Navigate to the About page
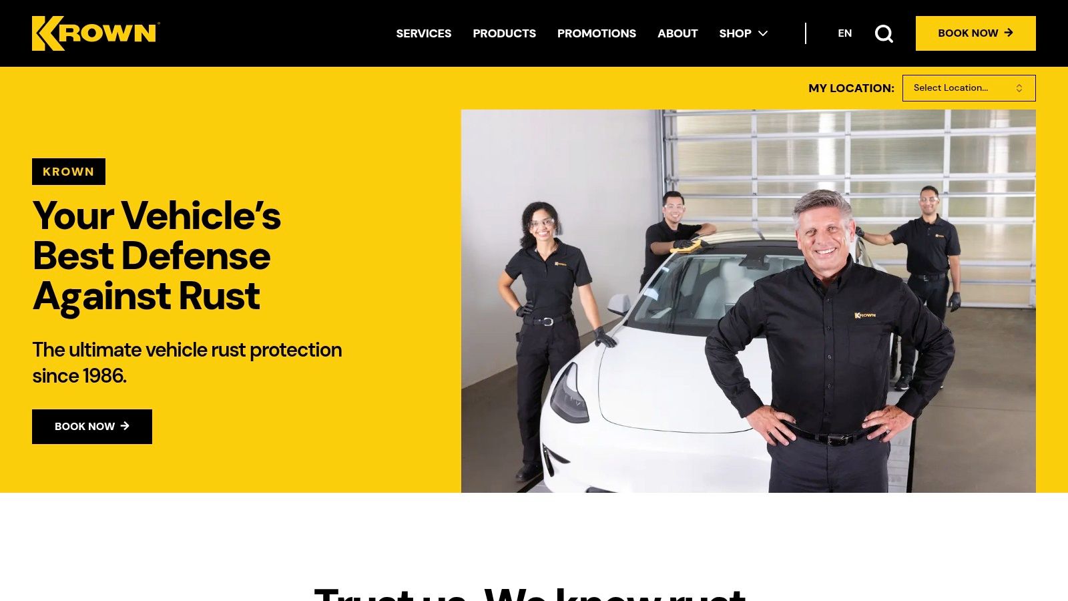 [x=678, y=33]
